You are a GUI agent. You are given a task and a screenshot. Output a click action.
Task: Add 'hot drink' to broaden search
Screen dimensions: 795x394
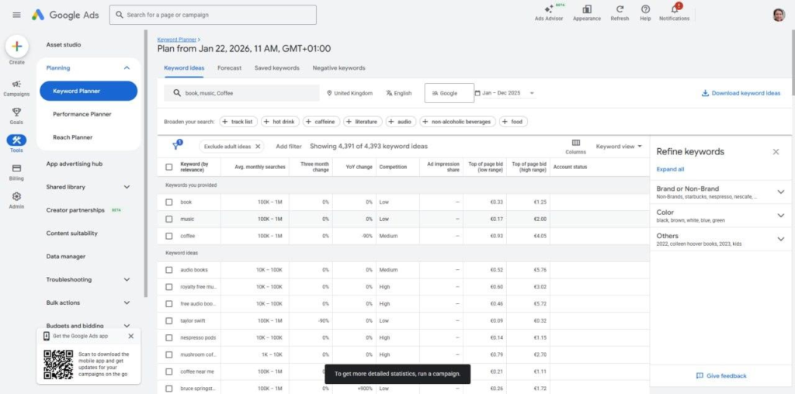(279, 122)
